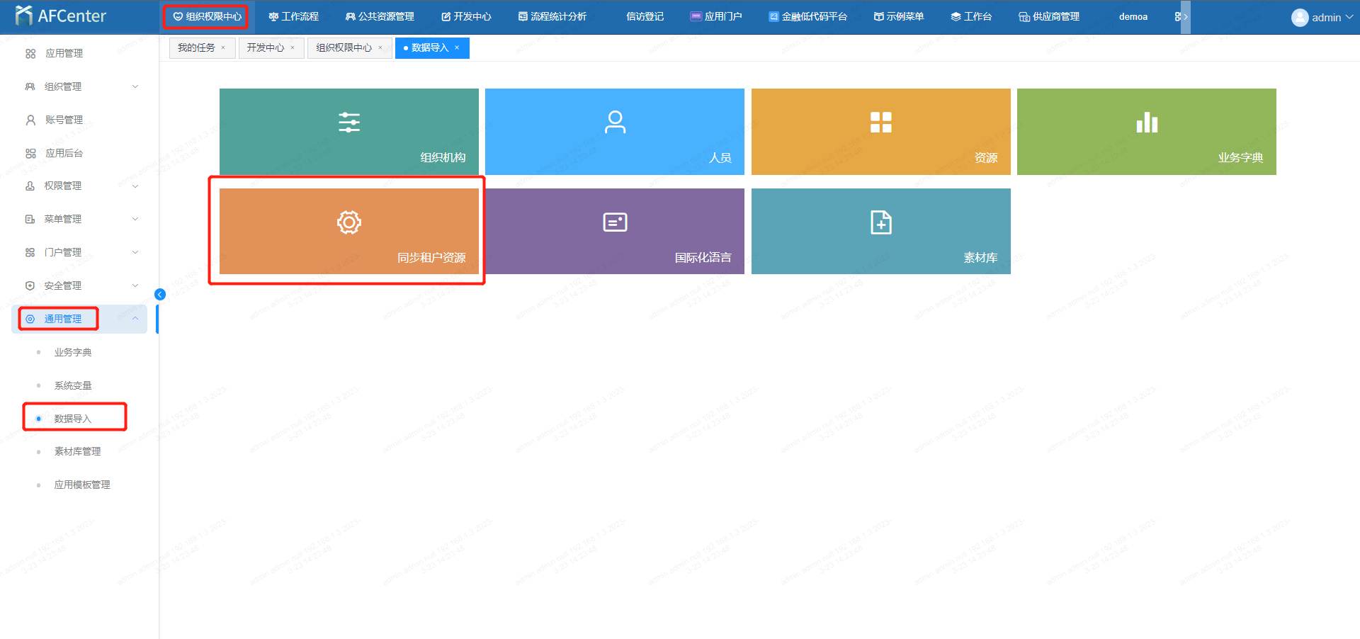Image resolution: width=1360 pixels, height=639 pixels.
Task: Open 系统变量 in the sidebar
Action: (73, 385)
